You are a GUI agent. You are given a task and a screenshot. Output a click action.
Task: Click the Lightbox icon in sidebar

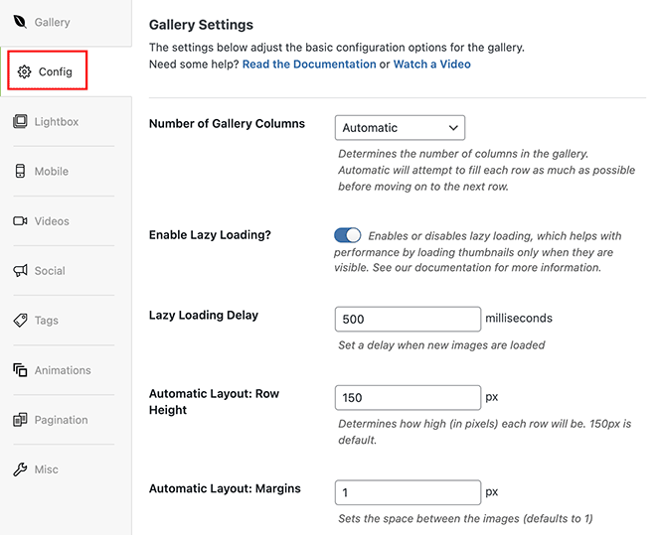[20, 122]
